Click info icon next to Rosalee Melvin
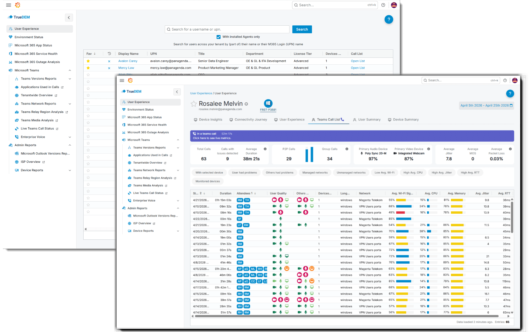Image resolution: width=530 pixels, height=332 pixels. point(246,104)
